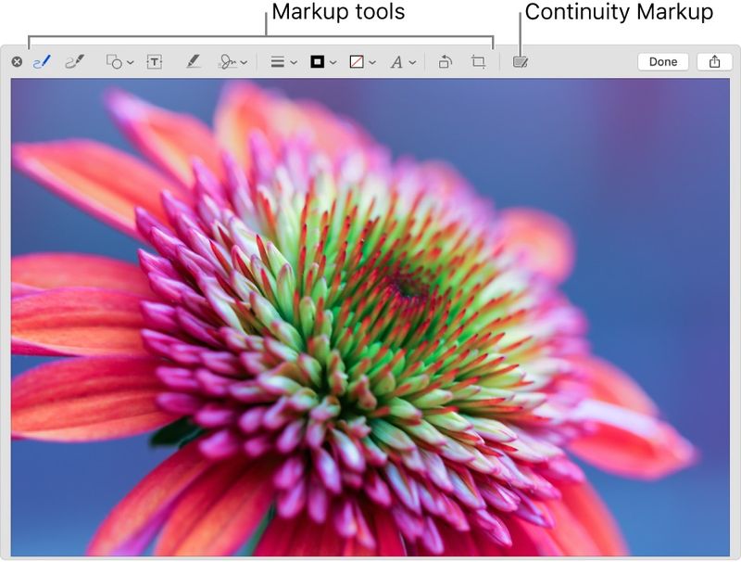Viewport: 741px width, 562px height.
Task: Open Continuity Markup annotate icon
Action: pyautogui.click(x=521, y=62)
